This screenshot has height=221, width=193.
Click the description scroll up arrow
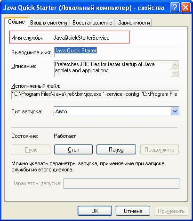175,65
